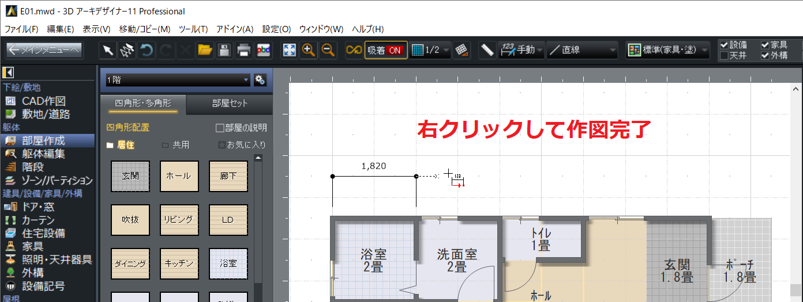Expand the 直線 line type dropdown

click(x=582, y=50)
